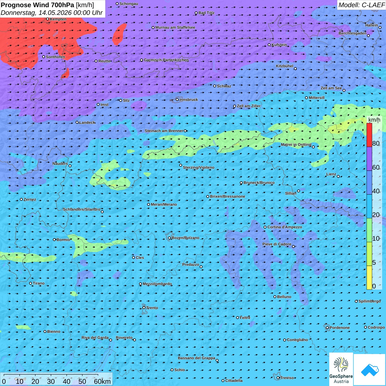Click the purple 60 km/h legend color
The height and width of the screenshot is (386, 386).
tap(369, 159)
